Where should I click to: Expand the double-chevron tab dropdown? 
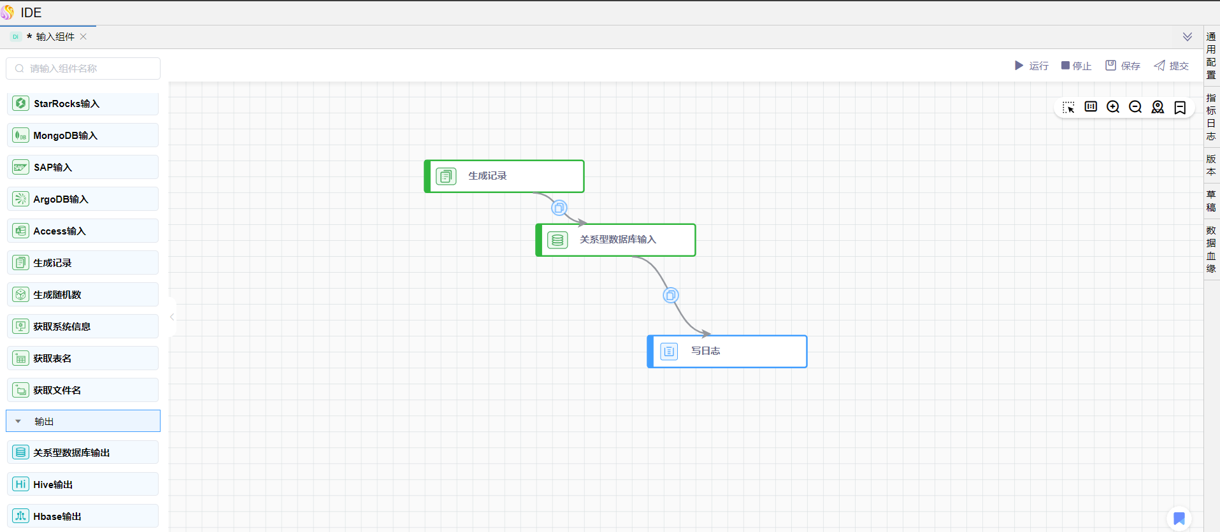(x=1188, y=37)
